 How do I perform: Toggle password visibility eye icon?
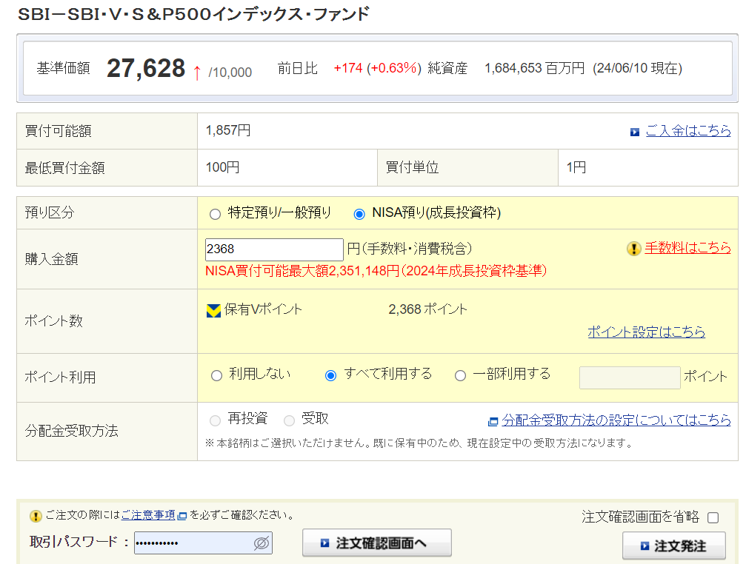(x=261, y=543)
